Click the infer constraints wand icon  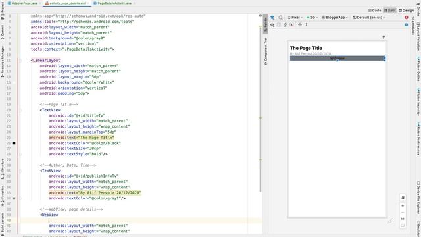click(x=292, y=25)
